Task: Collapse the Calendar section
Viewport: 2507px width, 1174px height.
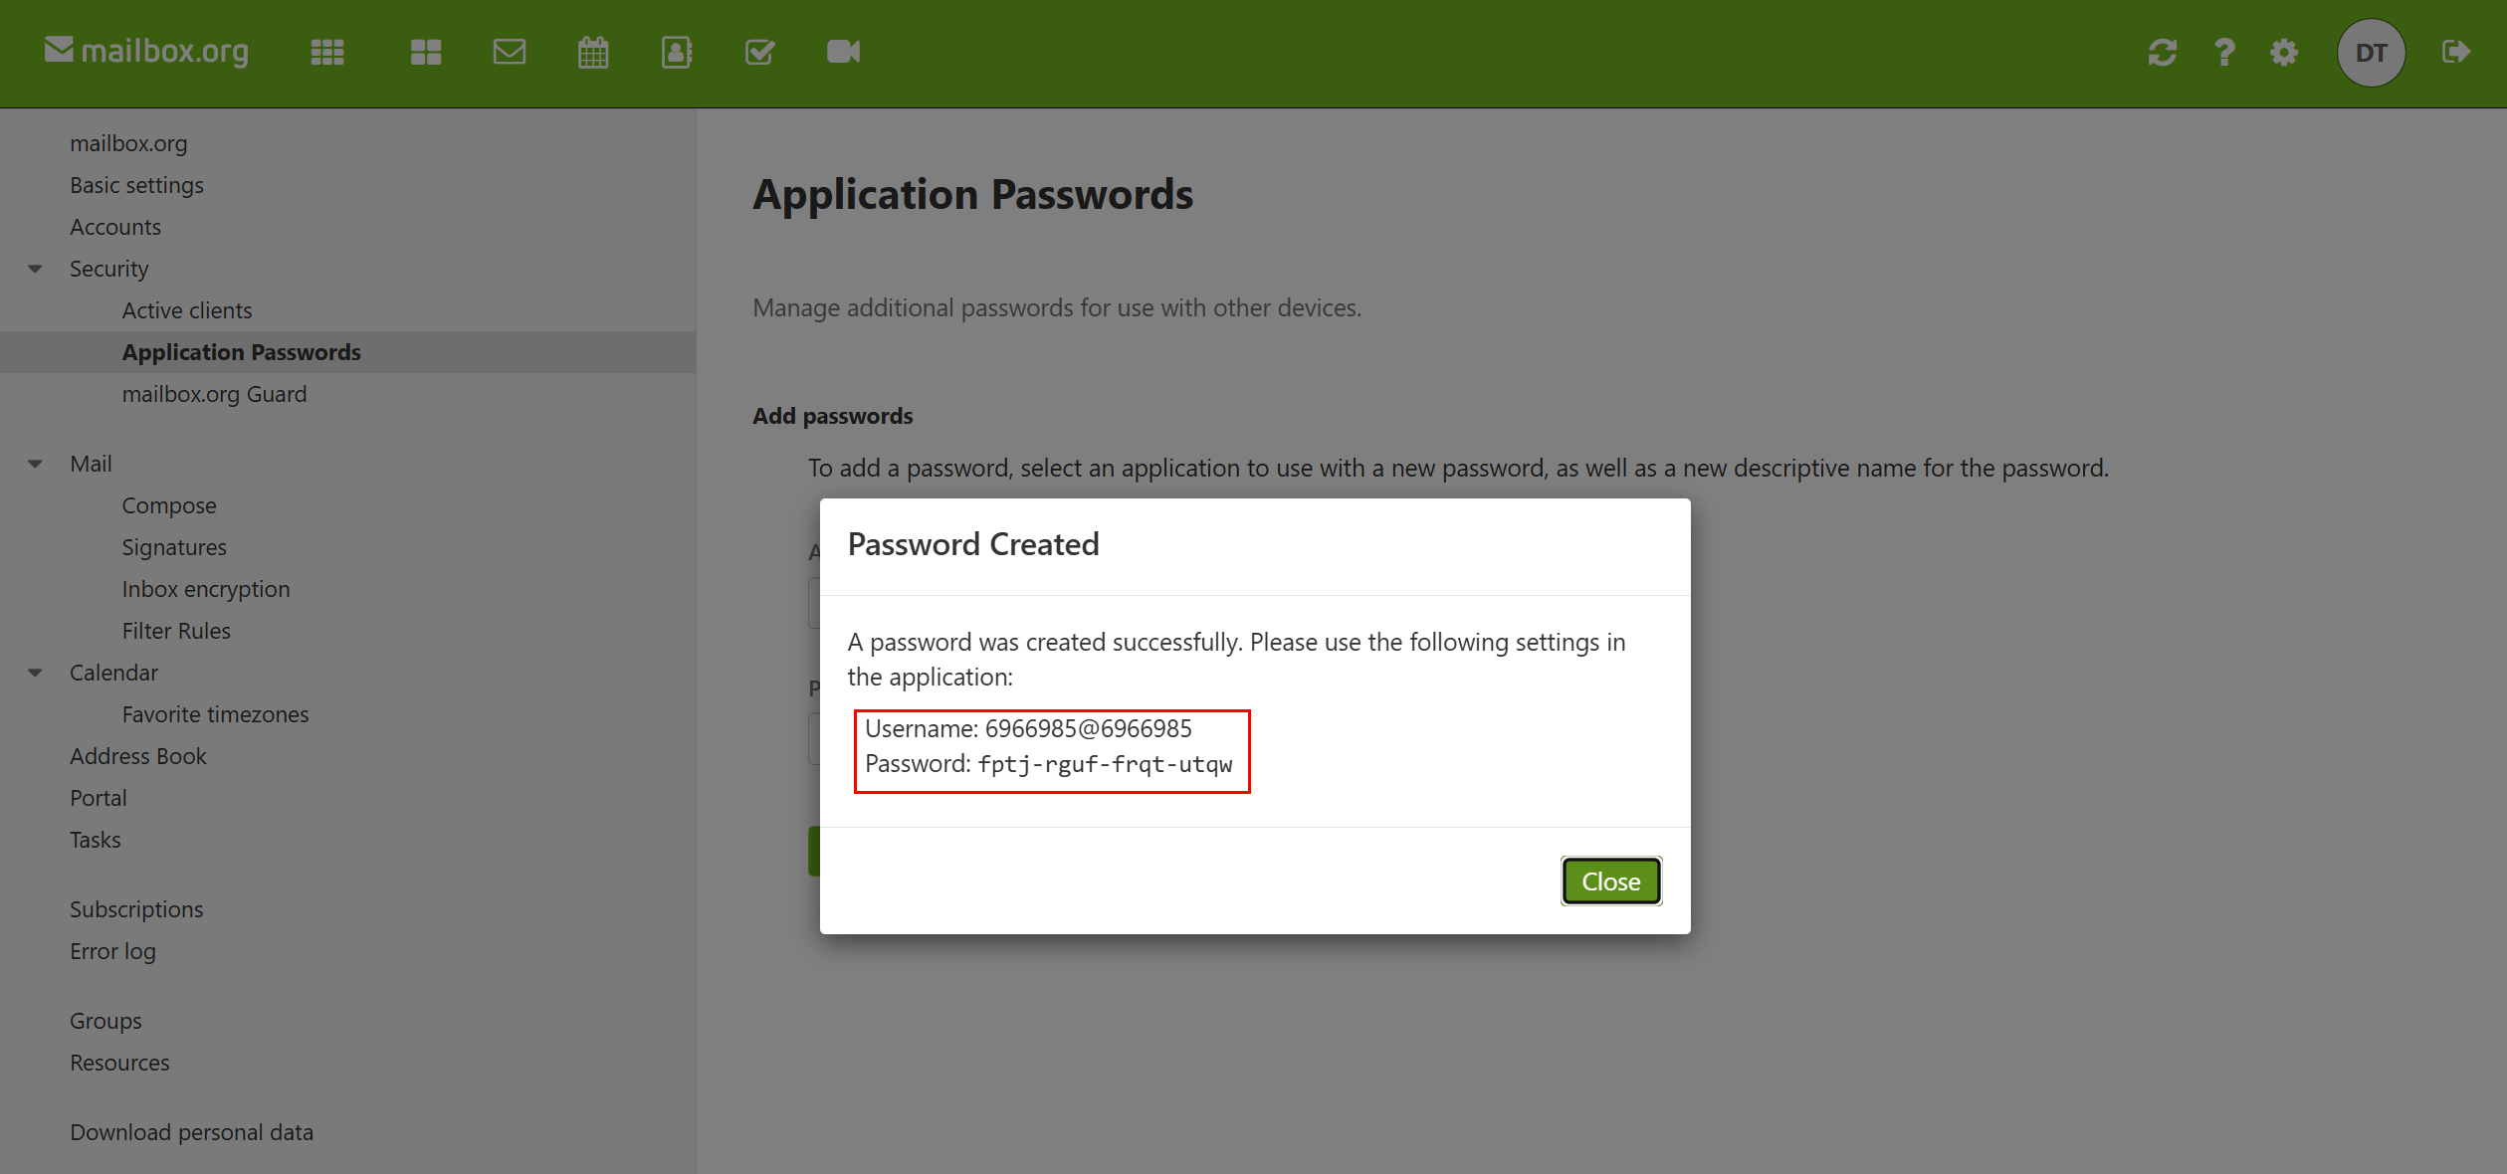Action: pyautogui.click(x=36, y=673)
